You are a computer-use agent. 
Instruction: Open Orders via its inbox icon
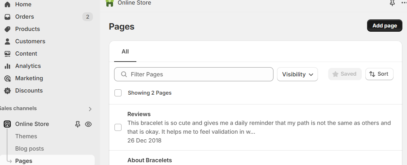coord(7,17)
